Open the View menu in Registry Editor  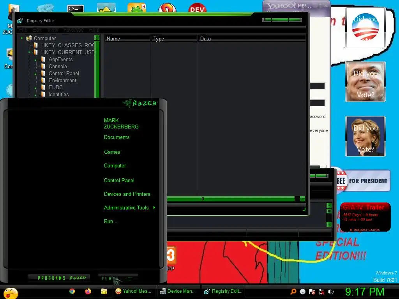pos(53,30)
